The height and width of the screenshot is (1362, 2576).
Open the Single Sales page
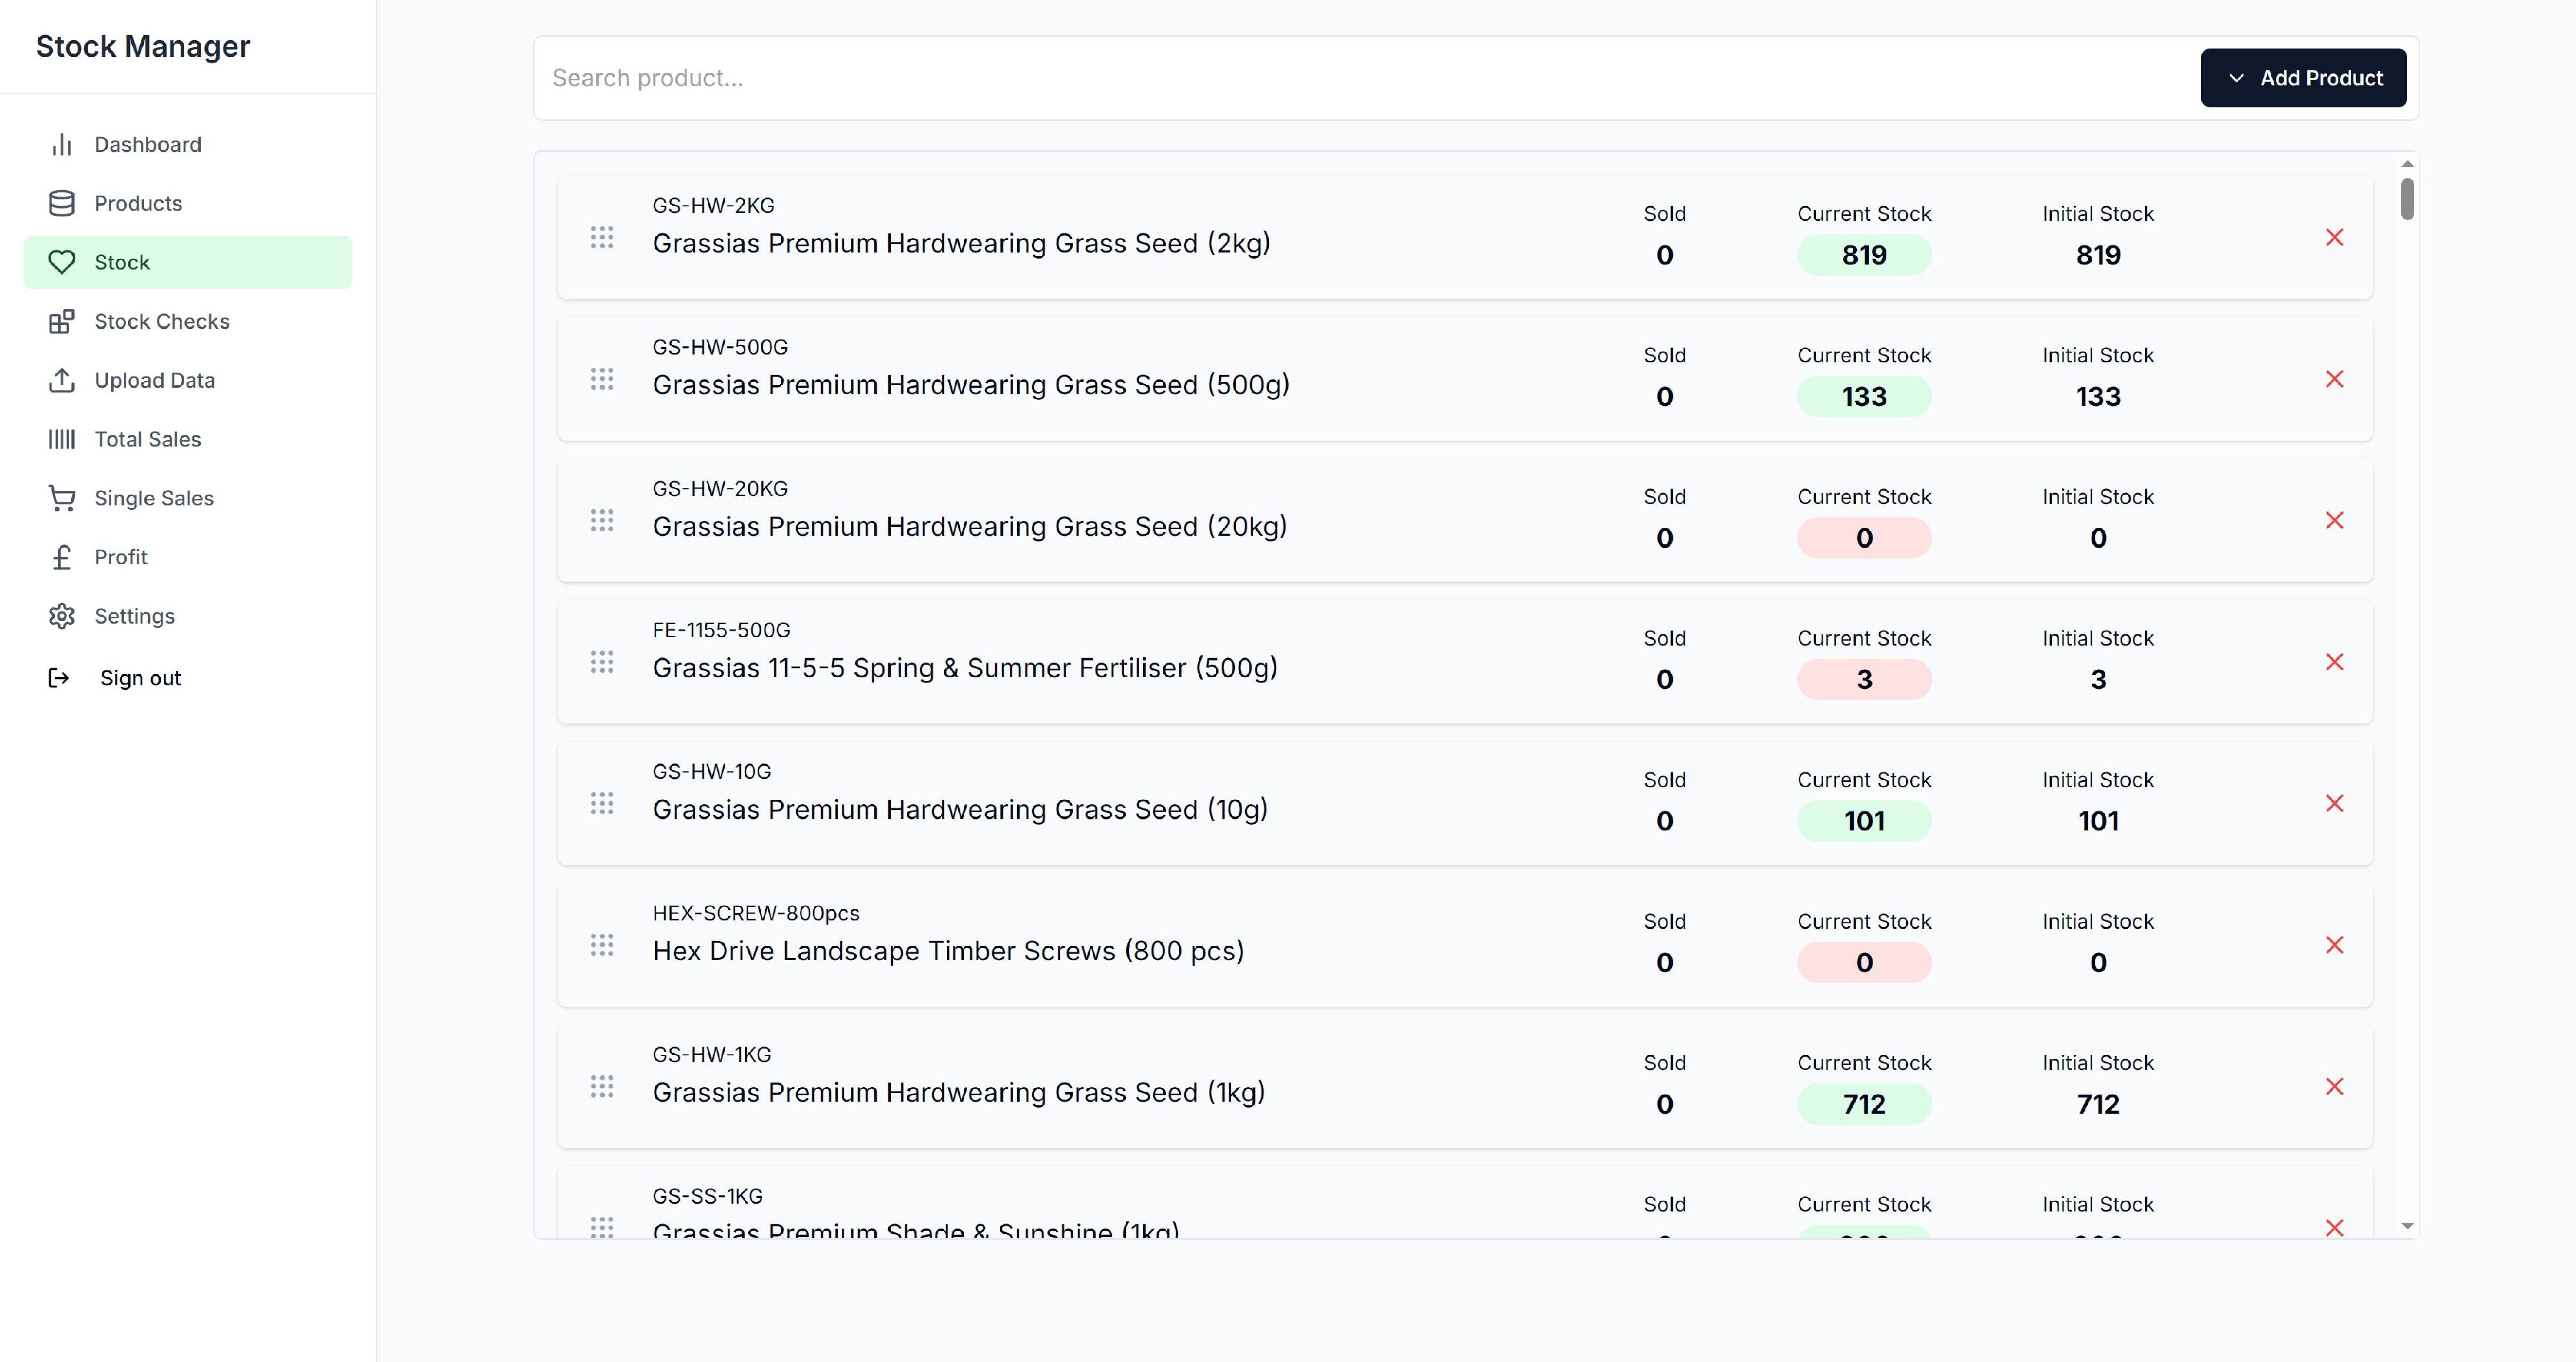[188, 498]
